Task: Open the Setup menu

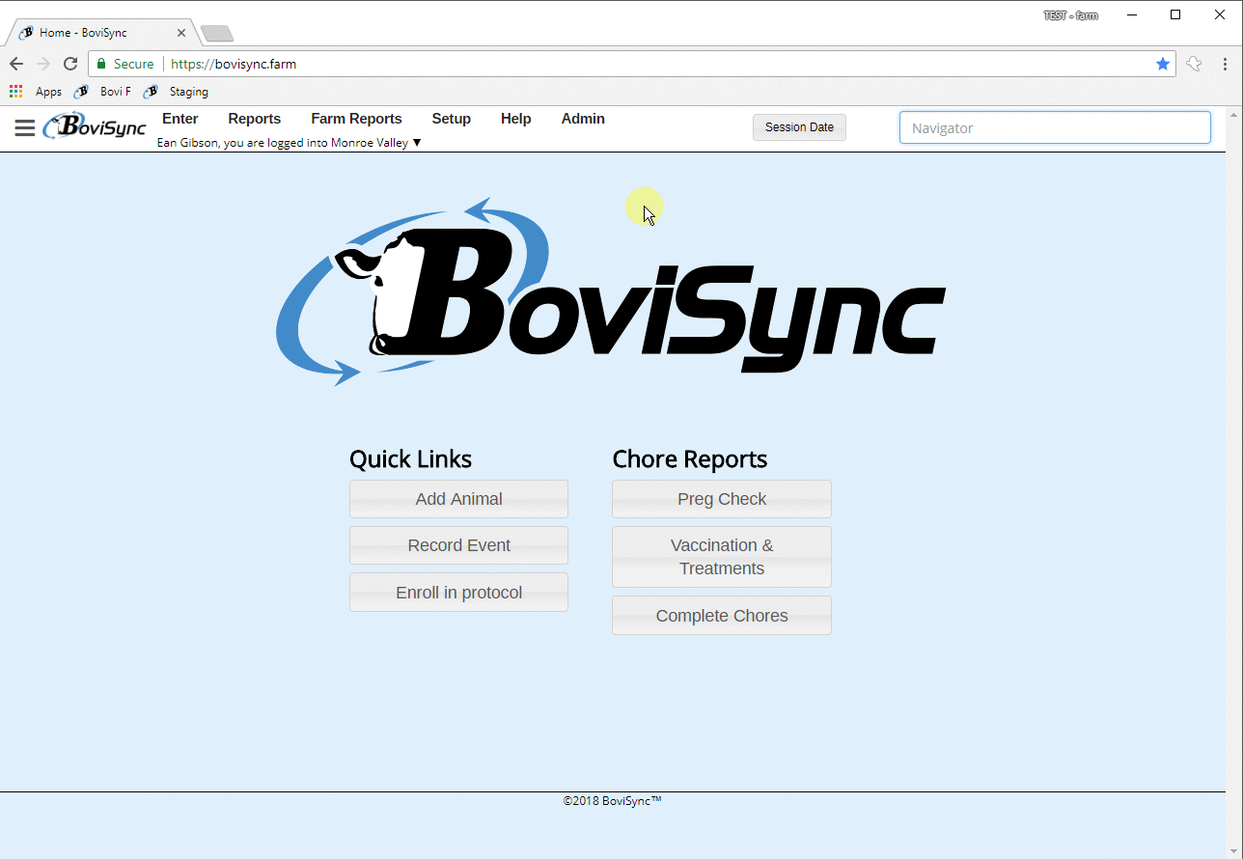Action: (451, 119)
